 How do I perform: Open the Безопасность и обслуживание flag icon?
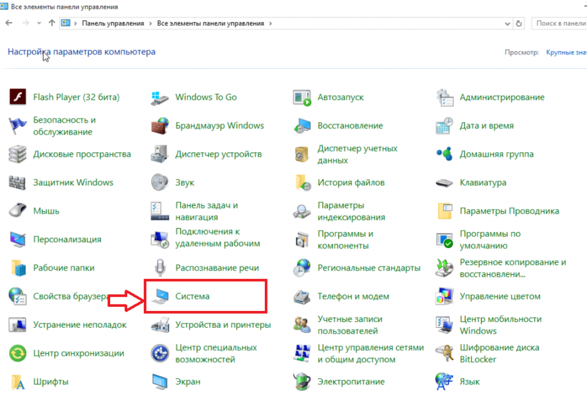click(x=18, y=126)
